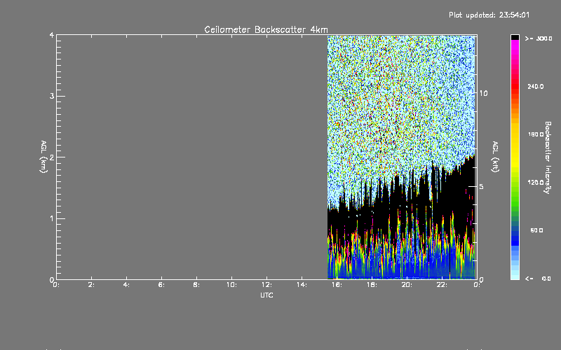Select the '2' km altitude tick label
This screenshot has height=350, width=561.
coord(52,157)
